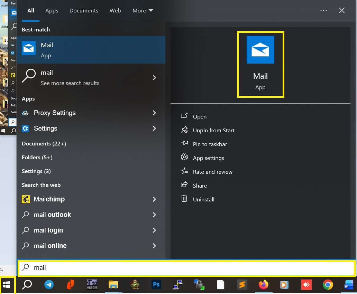Expand the Proxy Settings result arrow

coord(154,113)
